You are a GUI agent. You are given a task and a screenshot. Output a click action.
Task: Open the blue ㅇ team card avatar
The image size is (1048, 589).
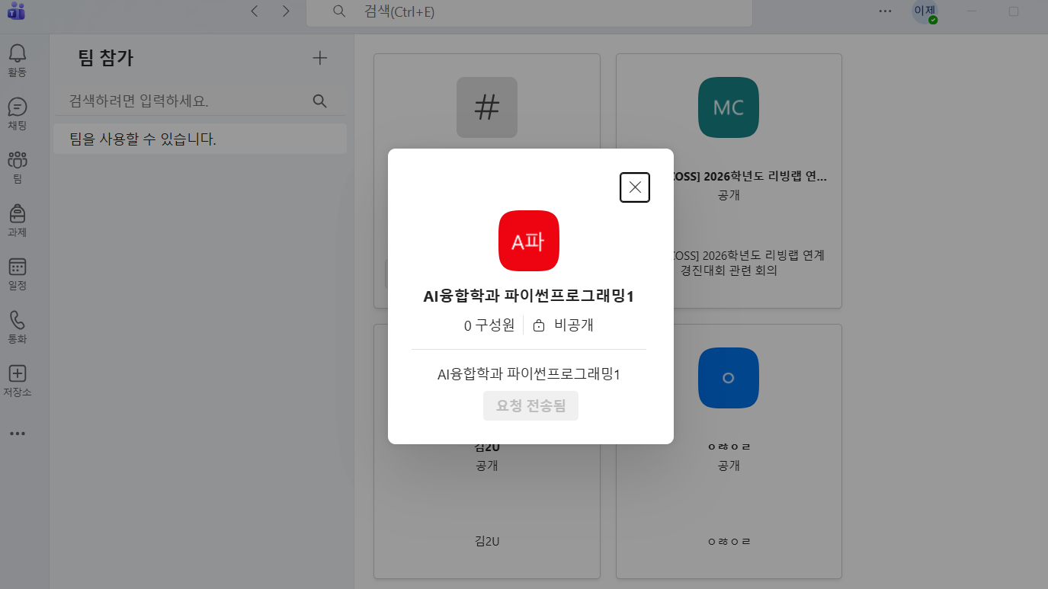[728, 378]
